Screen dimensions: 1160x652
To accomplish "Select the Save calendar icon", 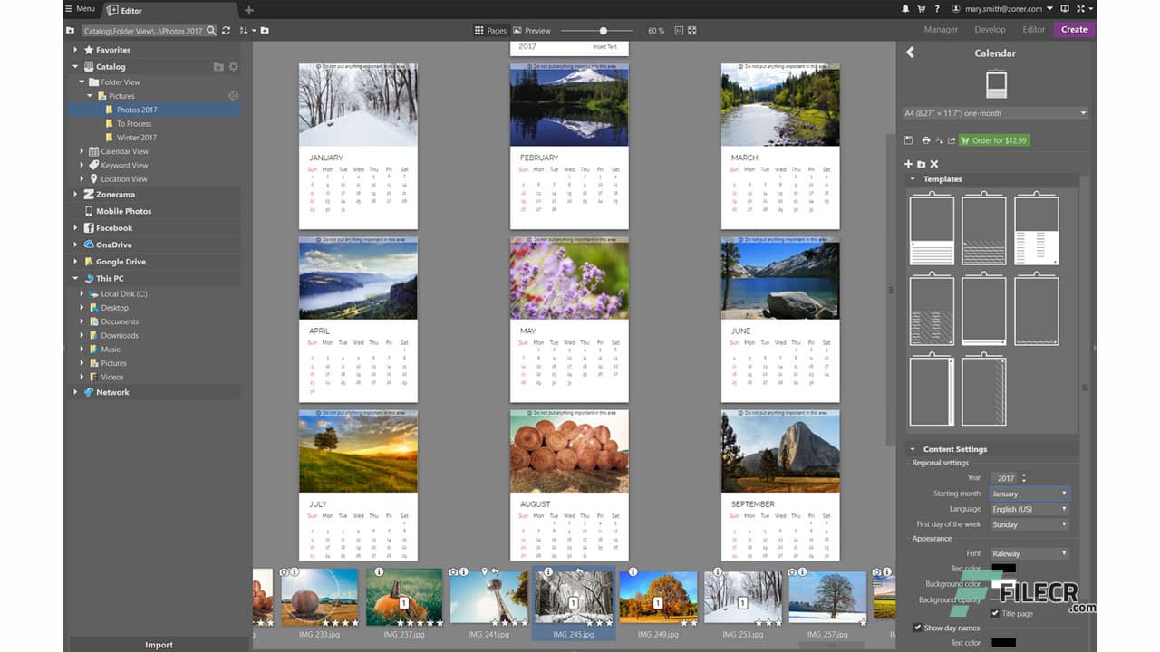I will tap(909, 140).
